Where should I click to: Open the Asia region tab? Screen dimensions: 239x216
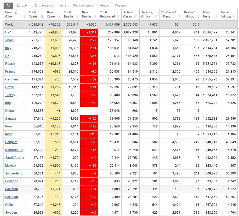coord(63,5)
